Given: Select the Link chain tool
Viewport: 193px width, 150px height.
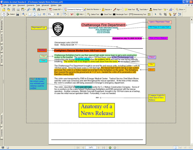Looking at the screenshot, I should click(x=170, y=14).
